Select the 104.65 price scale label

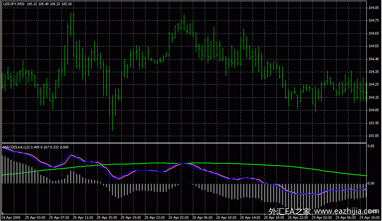click(373, 33)
